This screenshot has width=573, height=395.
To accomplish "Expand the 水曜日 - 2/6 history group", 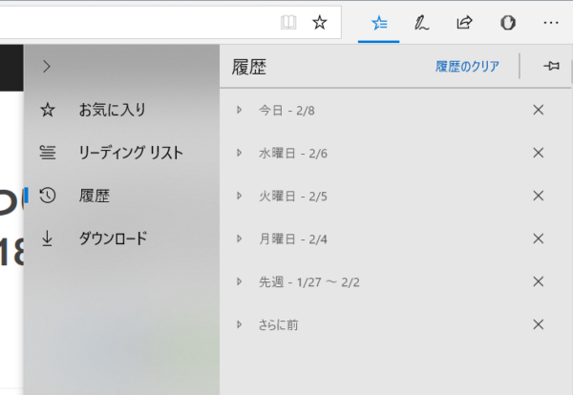I will (240, 153).
